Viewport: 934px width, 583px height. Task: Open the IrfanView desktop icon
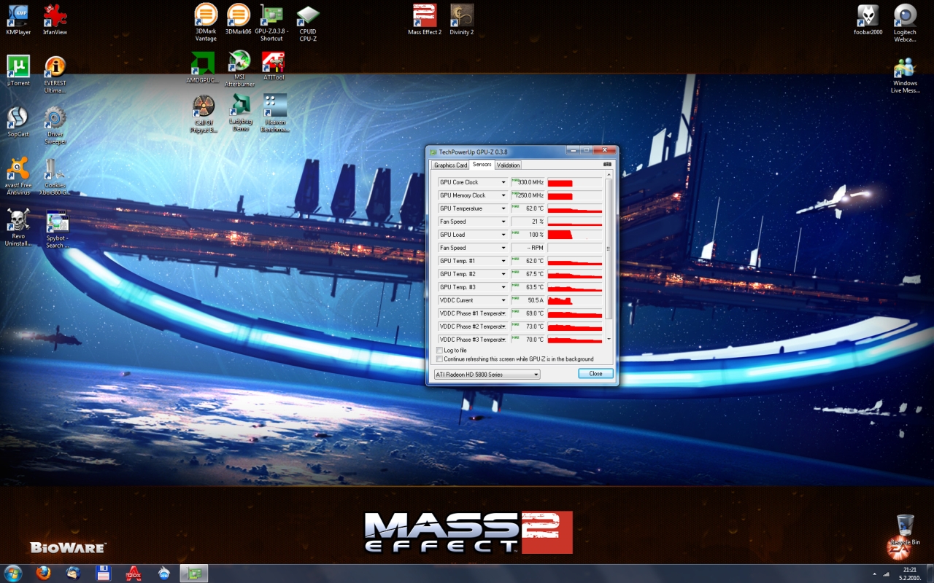tap(55, 20)
